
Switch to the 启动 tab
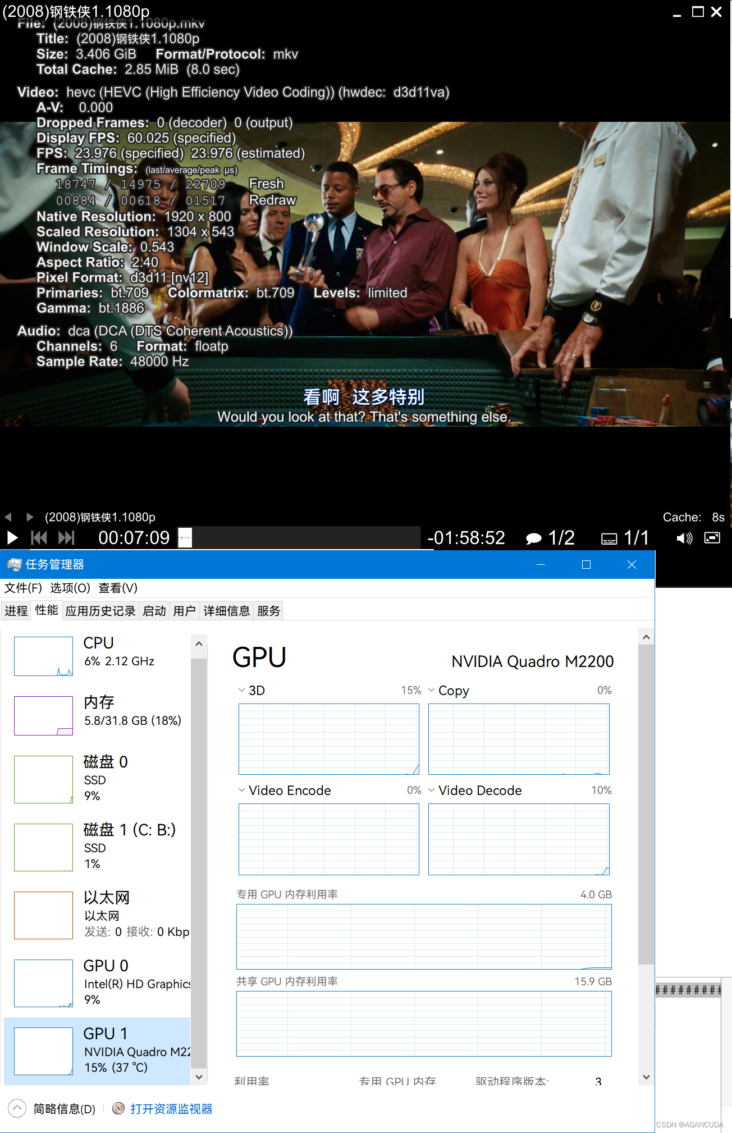click(154, 611)
